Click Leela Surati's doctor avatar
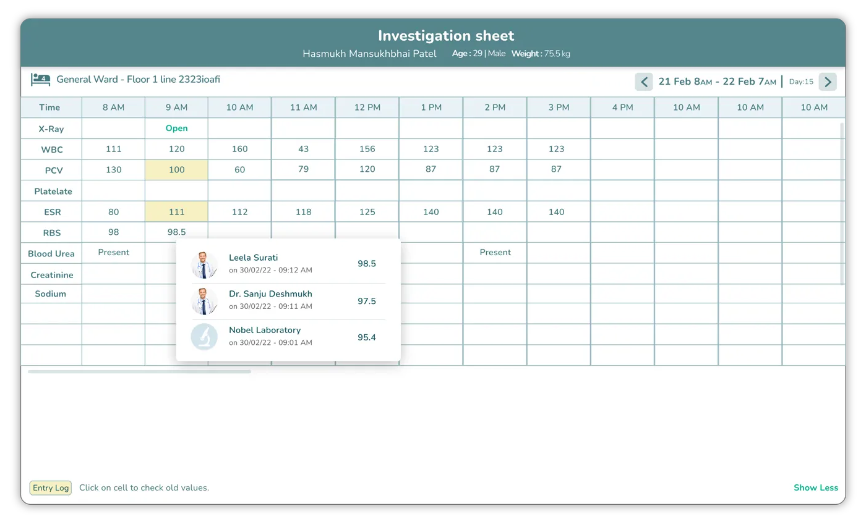Screen dimensions: 866x519 point(204,264)
